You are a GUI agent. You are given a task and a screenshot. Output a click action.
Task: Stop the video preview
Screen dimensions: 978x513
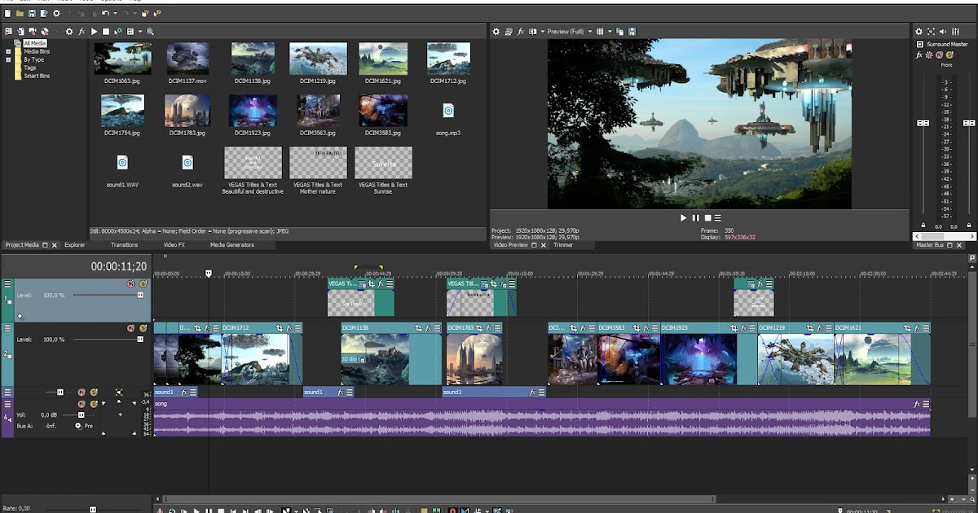707,218
